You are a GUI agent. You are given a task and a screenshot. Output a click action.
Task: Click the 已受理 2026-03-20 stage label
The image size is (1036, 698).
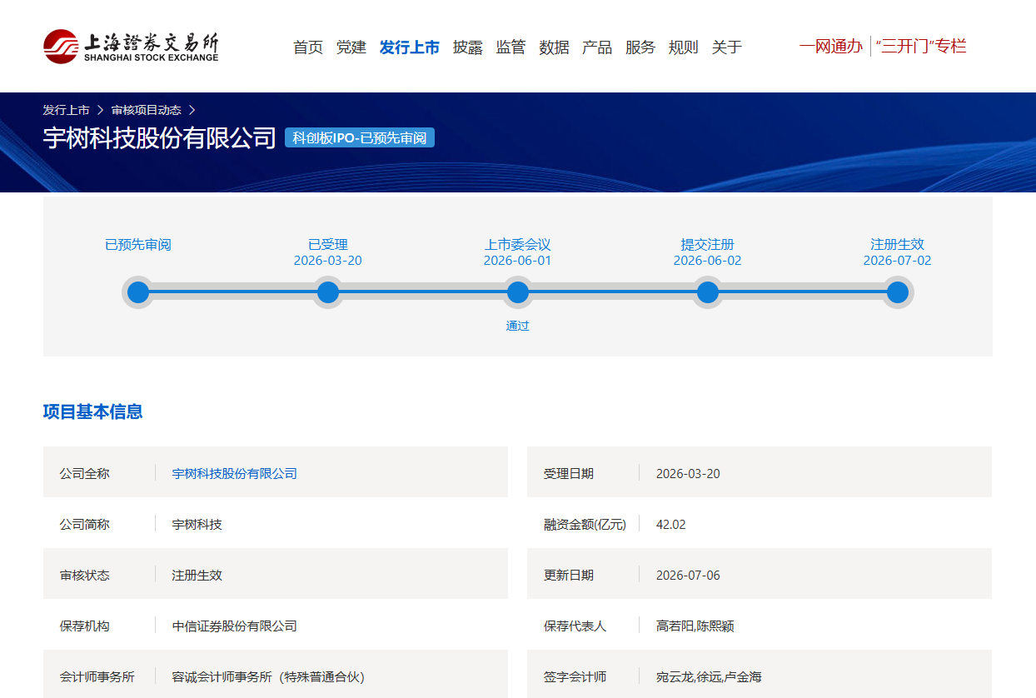click(x=328, y=252)
